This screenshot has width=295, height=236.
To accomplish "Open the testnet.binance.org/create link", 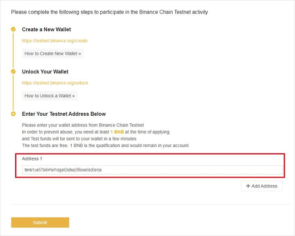I will click(x=54, y=41).
